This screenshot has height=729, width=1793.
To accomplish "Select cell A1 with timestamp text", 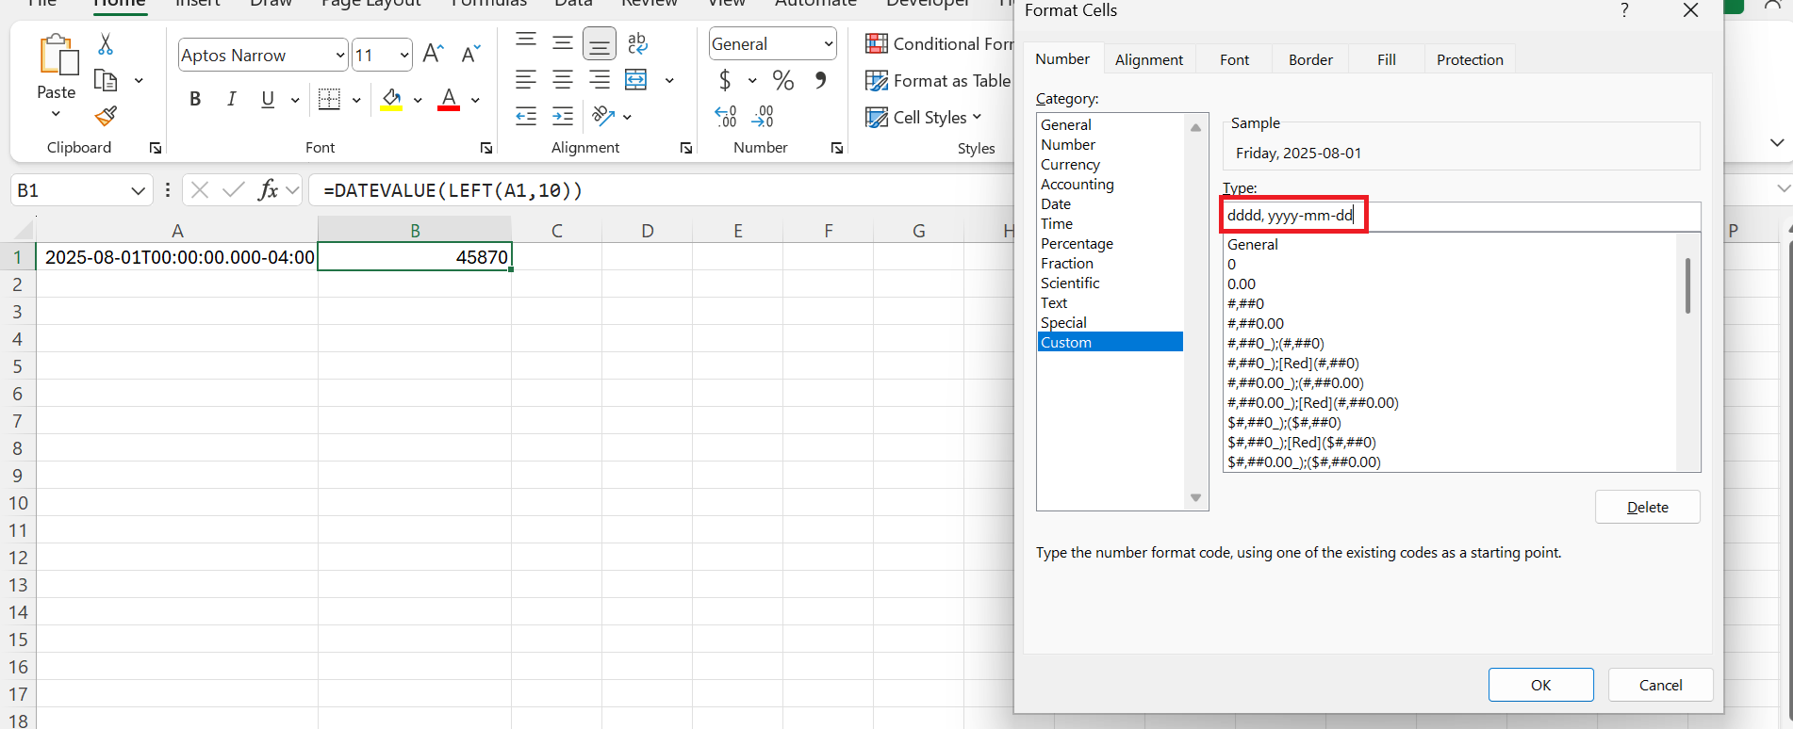I will click(177, 257).
